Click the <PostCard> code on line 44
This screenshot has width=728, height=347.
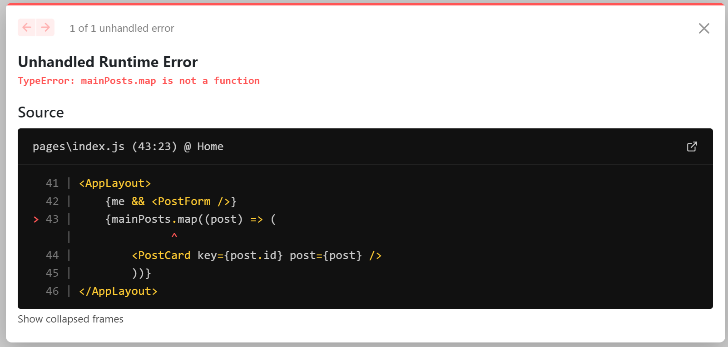pos(161,255)
